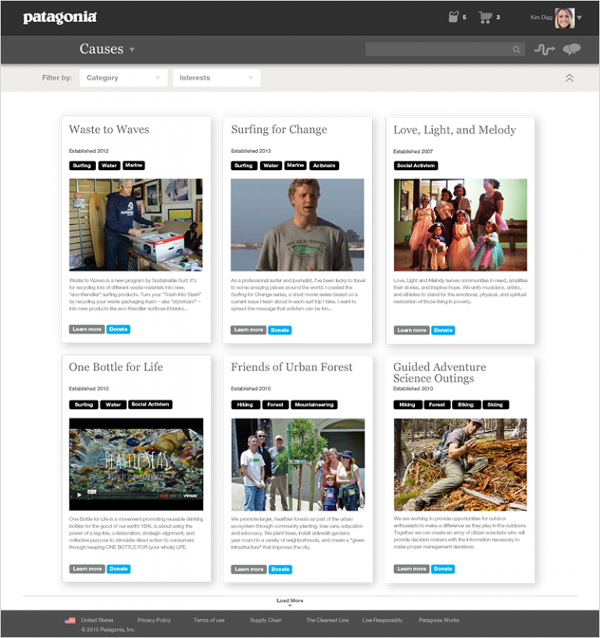The width and height of the screenshot is (600, 638).
Task: Click the search magnifier icon
Action: click(516, 50)
